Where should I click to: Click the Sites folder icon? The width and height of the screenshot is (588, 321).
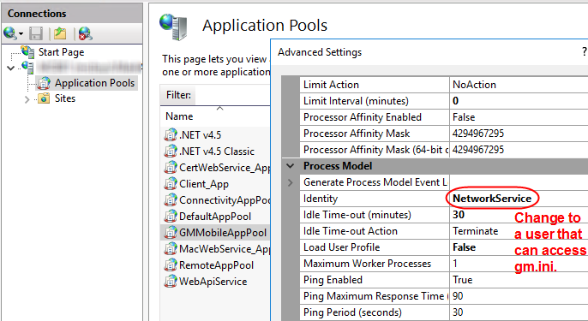(44, 98)
